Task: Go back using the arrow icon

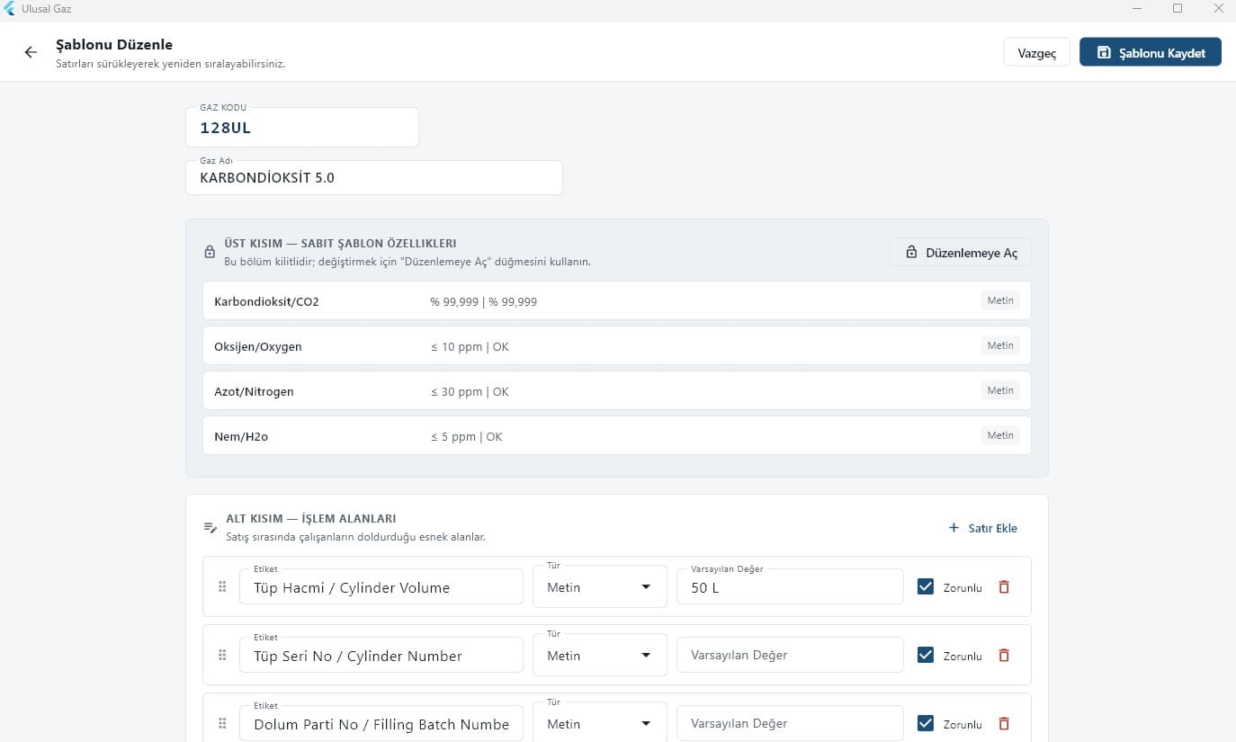Action: [x=31, y=52]
